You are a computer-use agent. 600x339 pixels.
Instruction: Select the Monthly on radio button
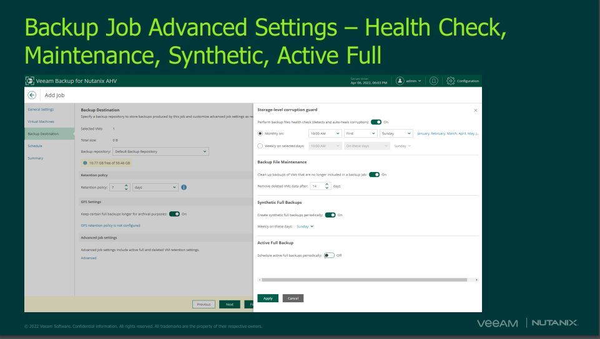[260, 133]
